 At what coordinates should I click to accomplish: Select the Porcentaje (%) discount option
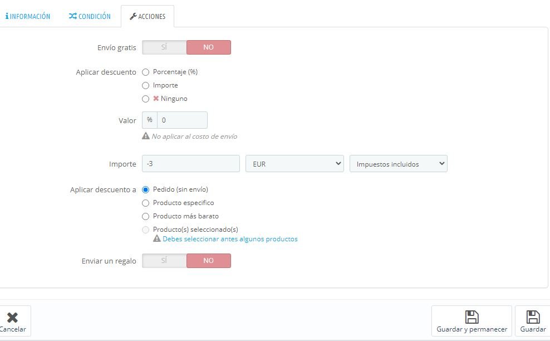[x=146, y=72]
